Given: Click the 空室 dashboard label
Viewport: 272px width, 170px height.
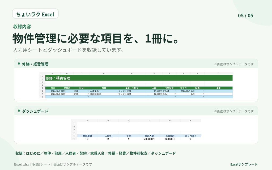Looking at the screenshot, I should click(129, 136).
